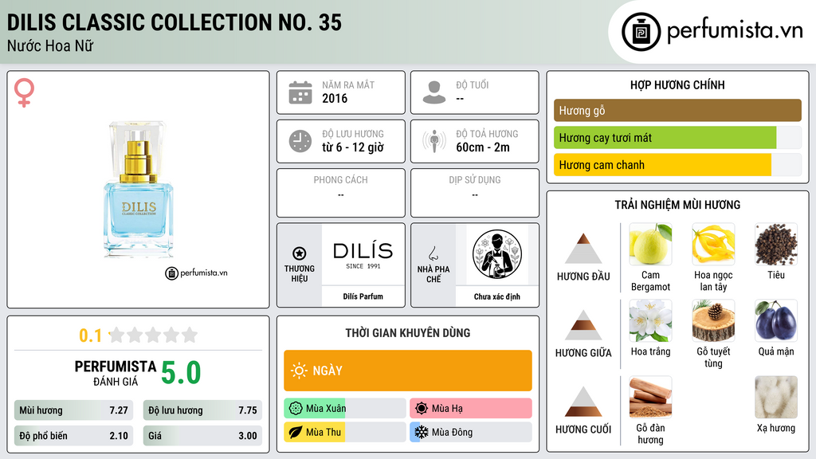This screenshot has height=459, width=816.
Task: Click the sun icon in the Ngày bar
Action: click(x=300, y=371)
